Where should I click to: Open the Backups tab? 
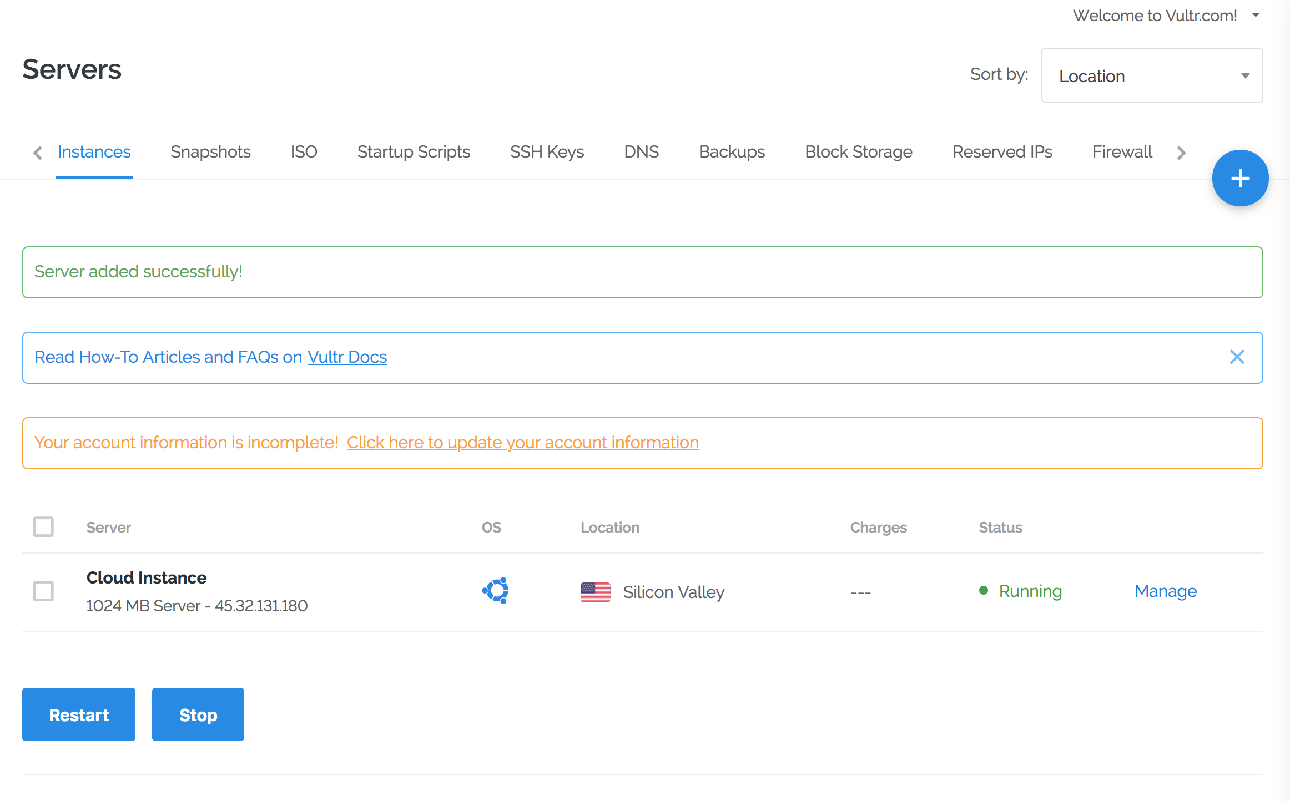(x=732, y=152)
